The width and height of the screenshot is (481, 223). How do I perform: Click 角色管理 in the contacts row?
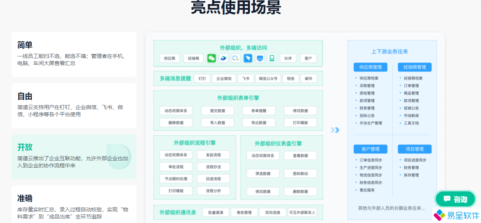click(x=244, y=212)
